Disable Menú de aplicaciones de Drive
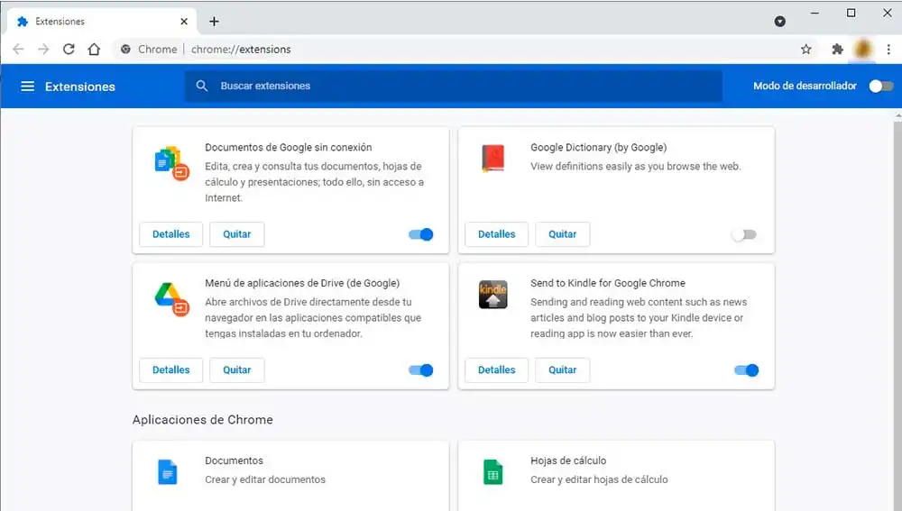 pos(420,370)
